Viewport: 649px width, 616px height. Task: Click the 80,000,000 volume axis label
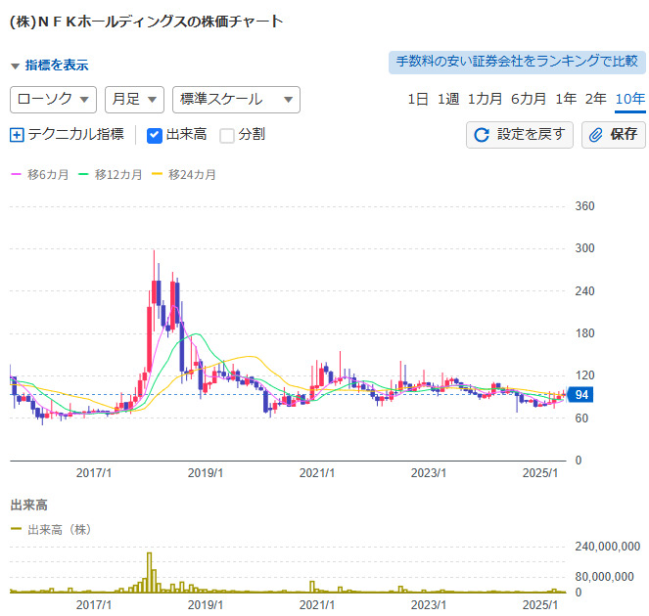604,577
